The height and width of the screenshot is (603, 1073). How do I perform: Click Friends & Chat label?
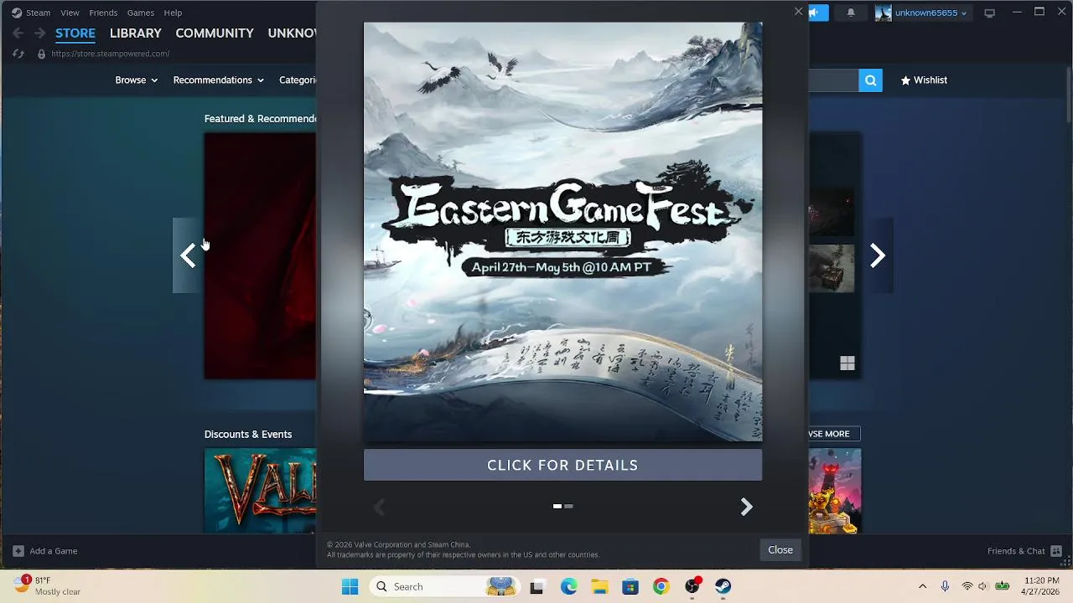click(1016, 551)
